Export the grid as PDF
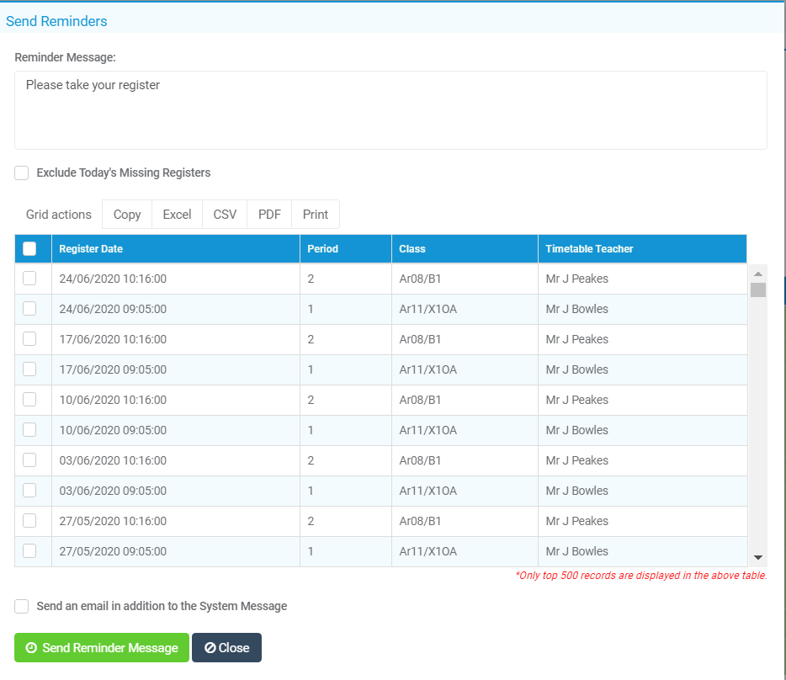 coord(269,214)
